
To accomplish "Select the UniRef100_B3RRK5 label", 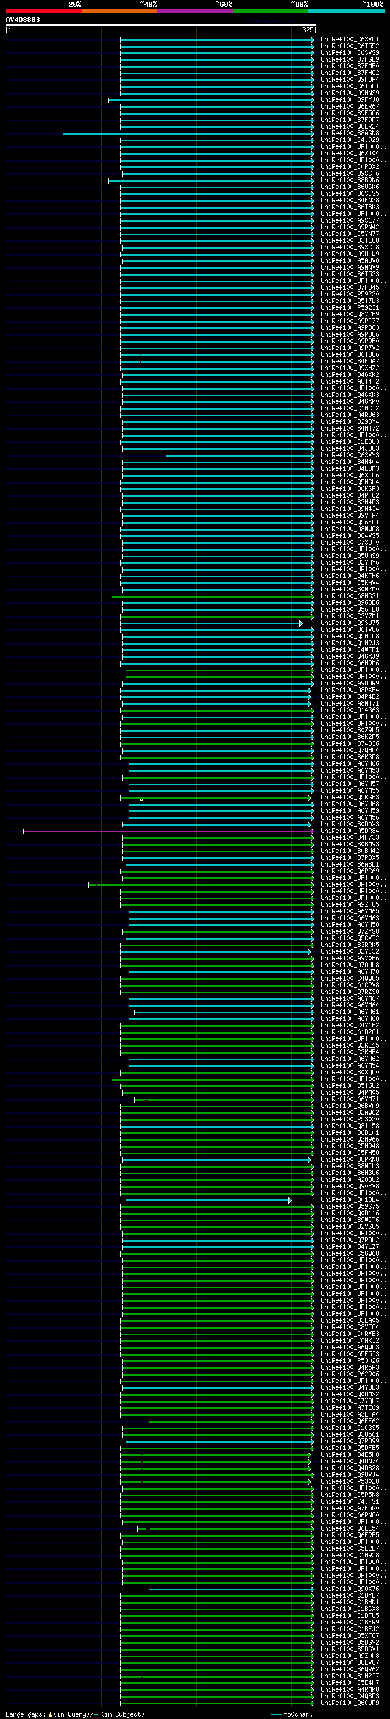I will pos(349,945).
